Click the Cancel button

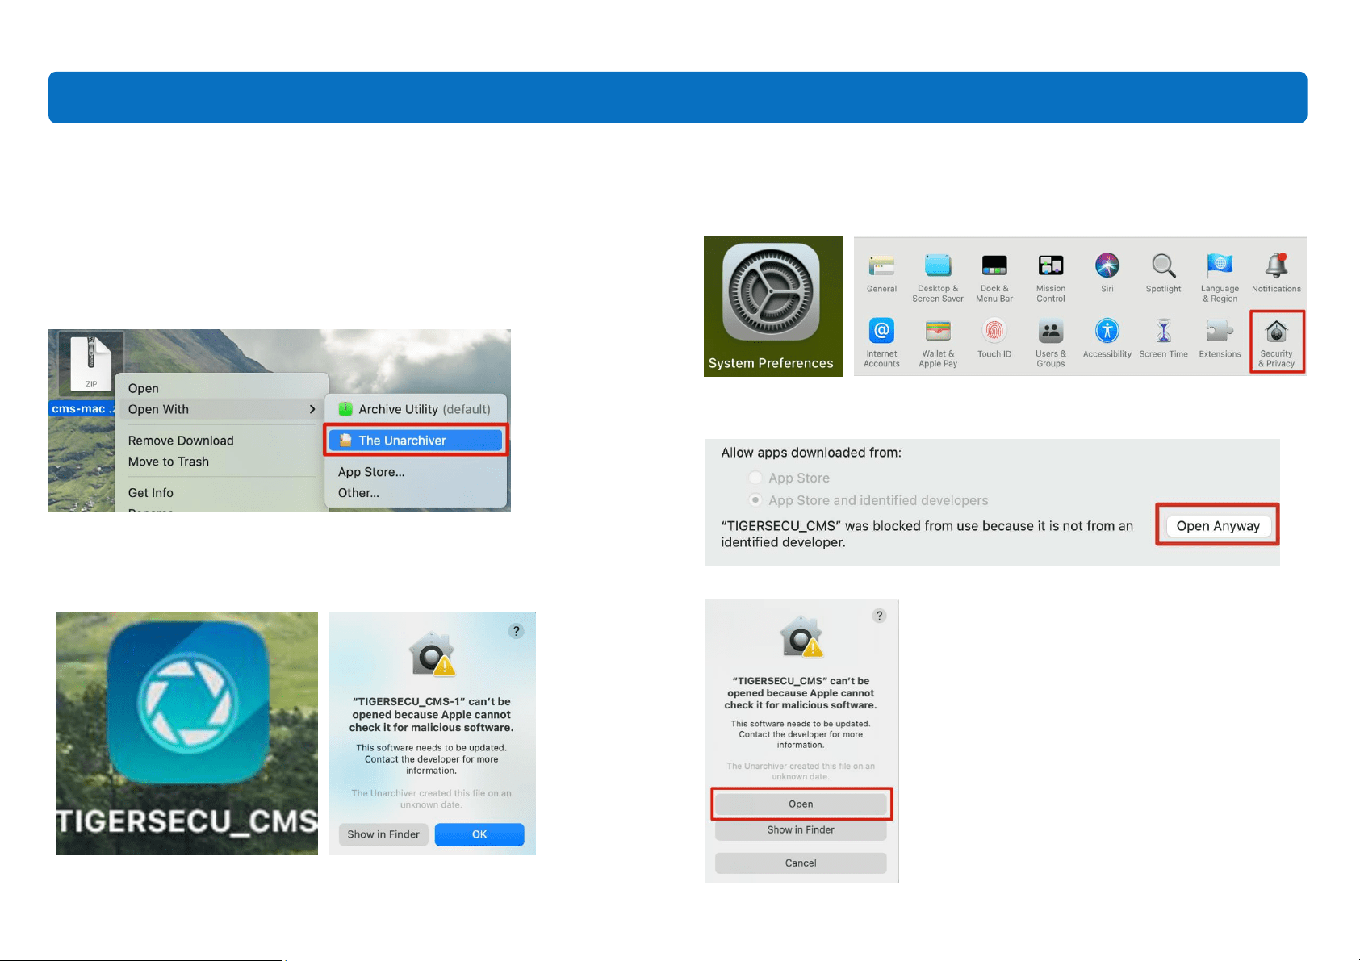(x=801, y=863)
